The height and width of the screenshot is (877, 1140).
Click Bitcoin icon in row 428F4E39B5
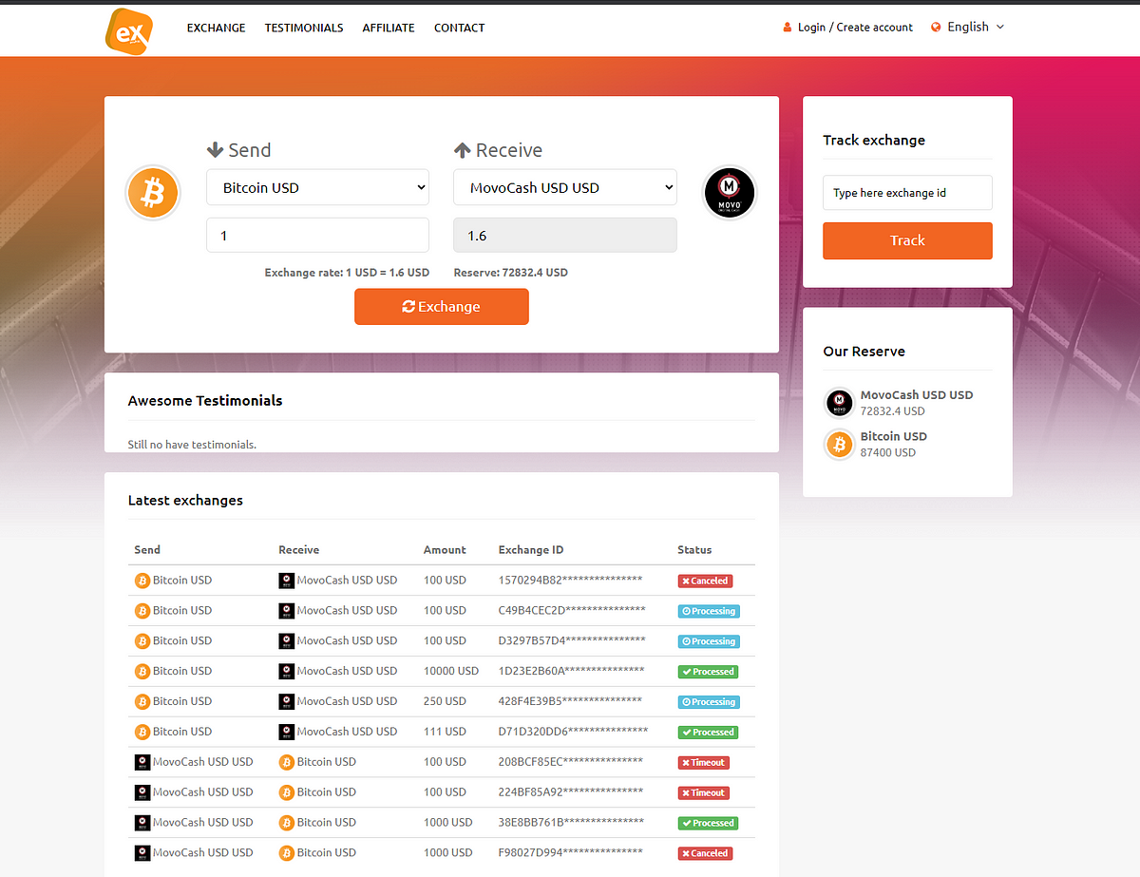[142, 702]
